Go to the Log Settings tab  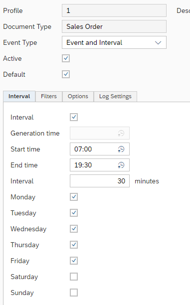pyautogui.click(x=115, y=97)
